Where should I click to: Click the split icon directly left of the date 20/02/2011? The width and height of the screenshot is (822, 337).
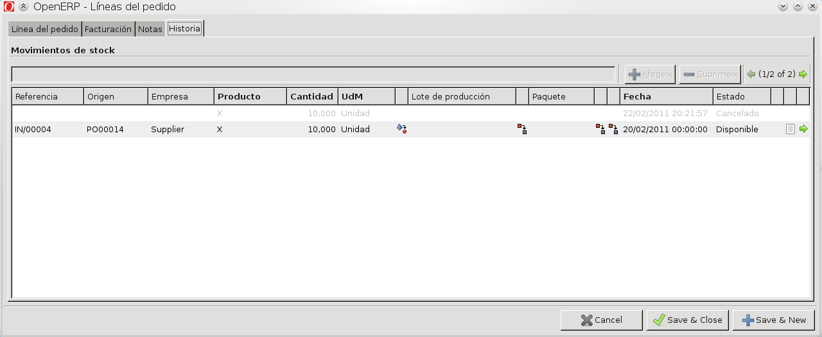click(613, 129)
